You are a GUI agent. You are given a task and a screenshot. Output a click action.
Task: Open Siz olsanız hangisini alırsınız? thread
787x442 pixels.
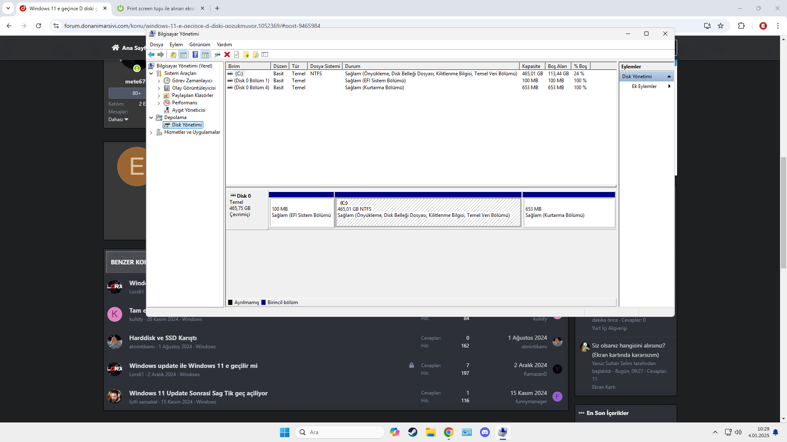(629, 350)
